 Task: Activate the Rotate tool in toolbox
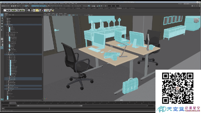coord(2,26)
